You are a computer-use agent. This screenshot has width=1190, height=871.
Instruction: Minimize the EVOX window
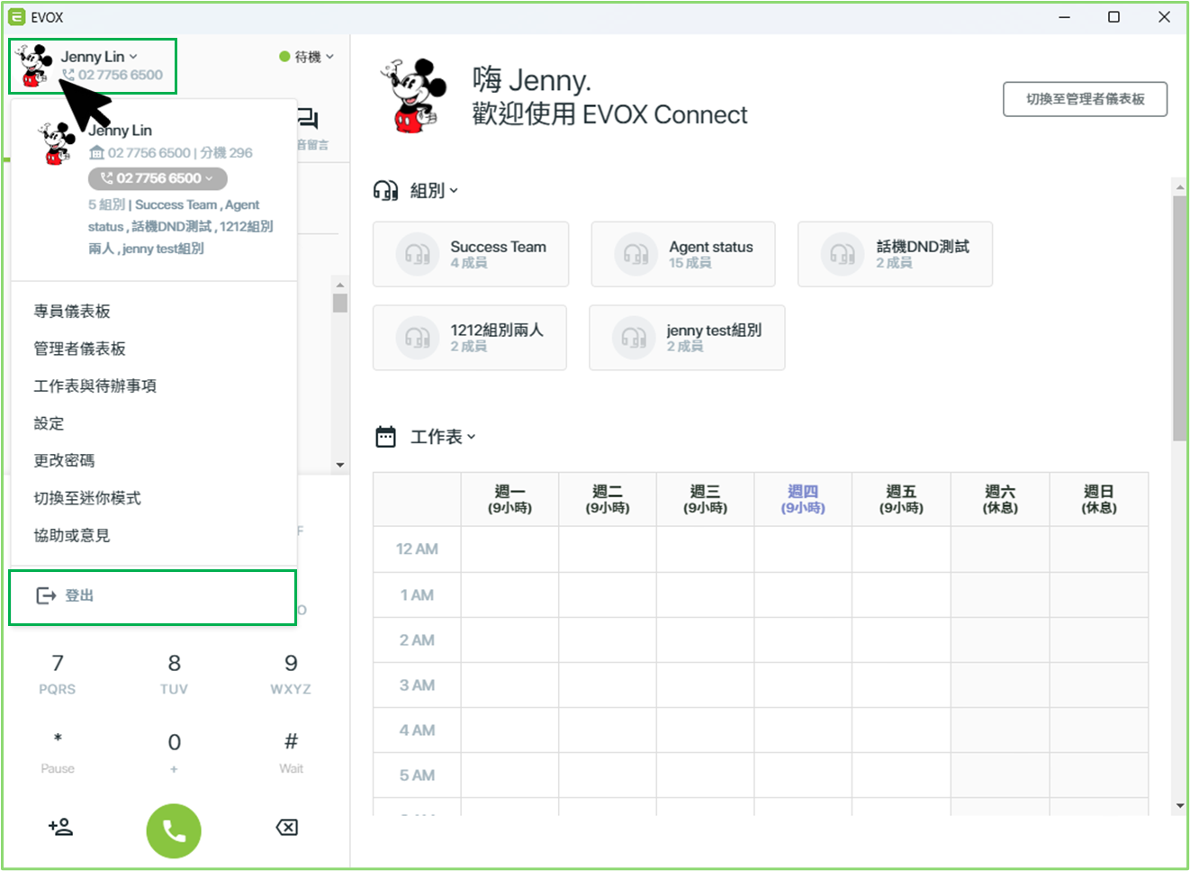tap(1064, 17)
